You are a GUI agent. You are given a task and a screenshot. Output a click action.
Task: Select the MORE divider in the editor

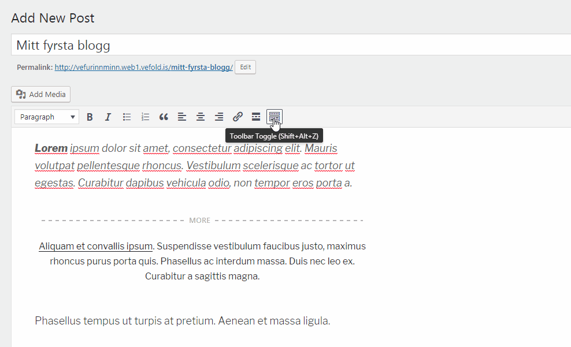click(x=199, y=221)
